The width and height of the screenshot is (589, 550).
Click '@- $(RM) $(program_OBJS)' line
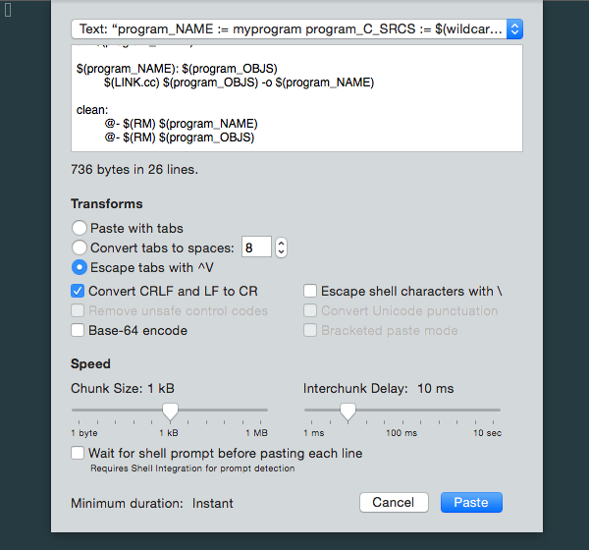(180, 137)
